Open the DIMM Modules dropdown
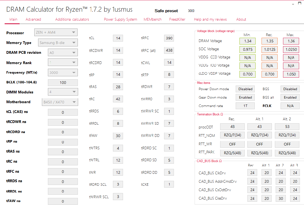This screenshot has width=304, height=205. click(63, 92)
